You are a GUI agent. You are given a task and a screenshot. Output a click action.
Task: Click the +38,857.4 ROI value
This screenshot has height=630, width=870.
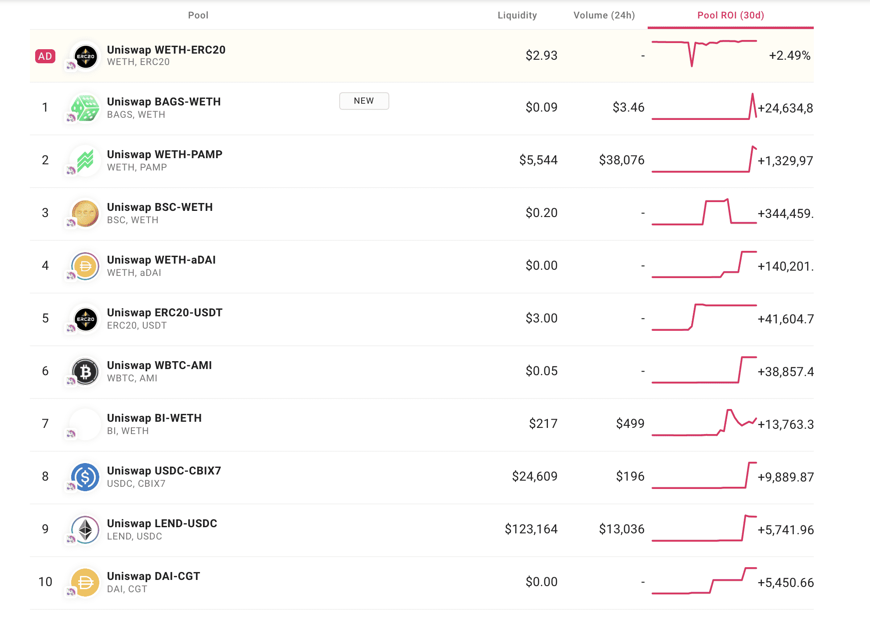[x=786, y=372]
